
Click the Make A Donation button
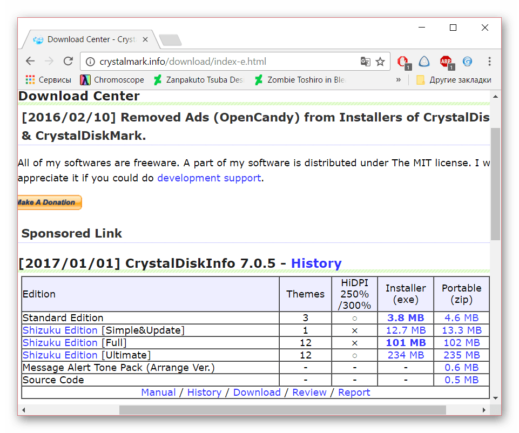click(x=49, y=202)
